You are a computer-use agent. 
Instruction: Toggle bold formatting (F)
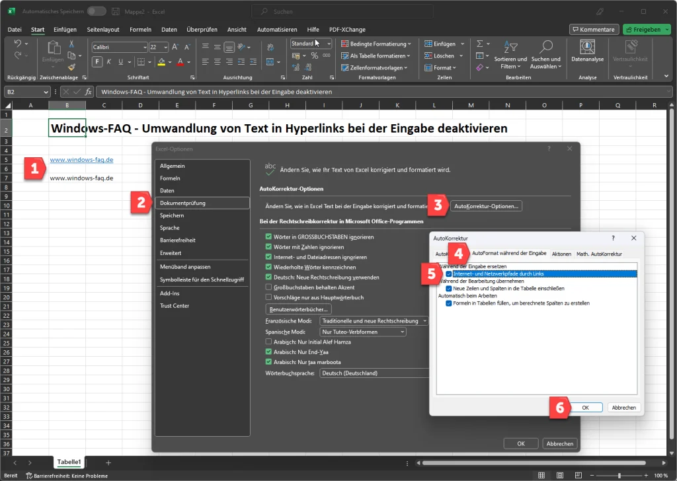(97, 61)
